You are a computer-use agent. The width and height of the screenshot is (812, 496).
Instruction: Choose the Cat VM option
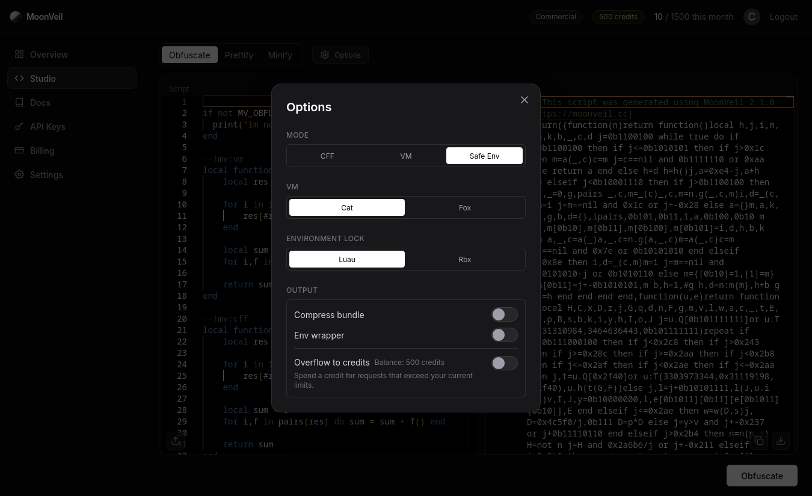(x=347, y=207)
